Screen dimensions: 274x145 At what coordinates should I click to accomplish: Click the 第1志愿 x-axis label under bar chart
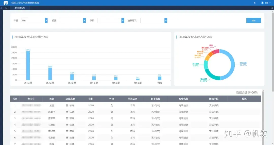tap(28, 83)
